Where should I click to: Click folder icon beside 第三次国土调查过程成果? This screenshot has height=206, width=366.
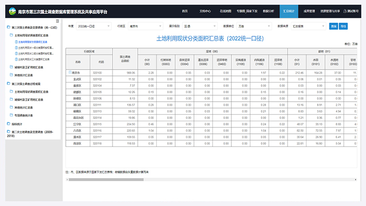[8, 83]
